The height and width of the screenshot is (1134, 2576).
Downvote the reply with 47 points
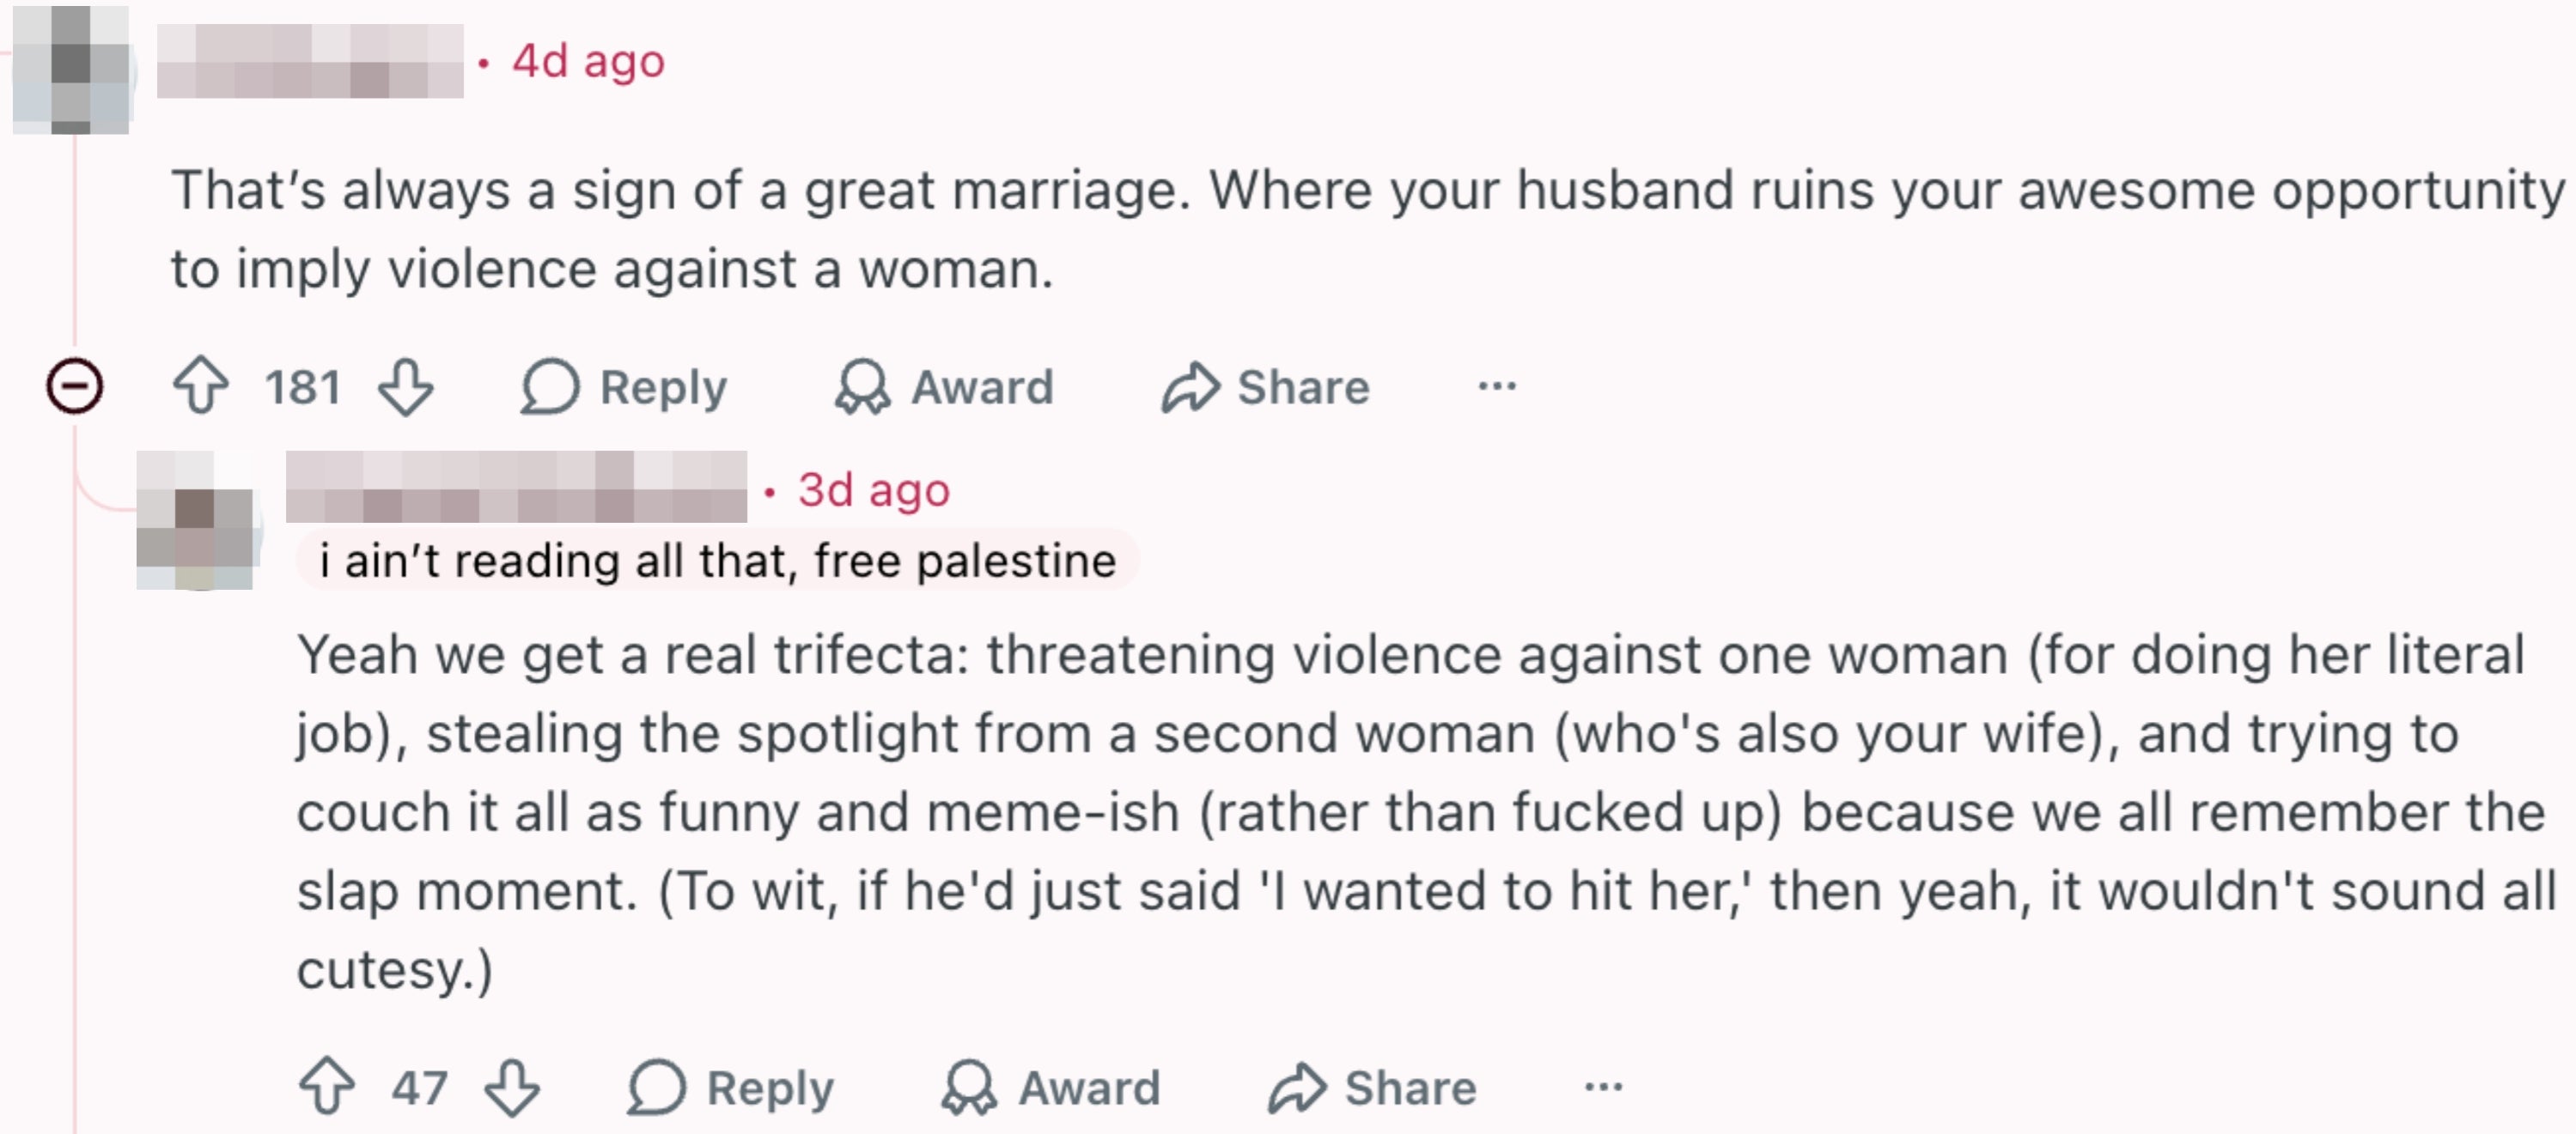(x=512, y=1087)
